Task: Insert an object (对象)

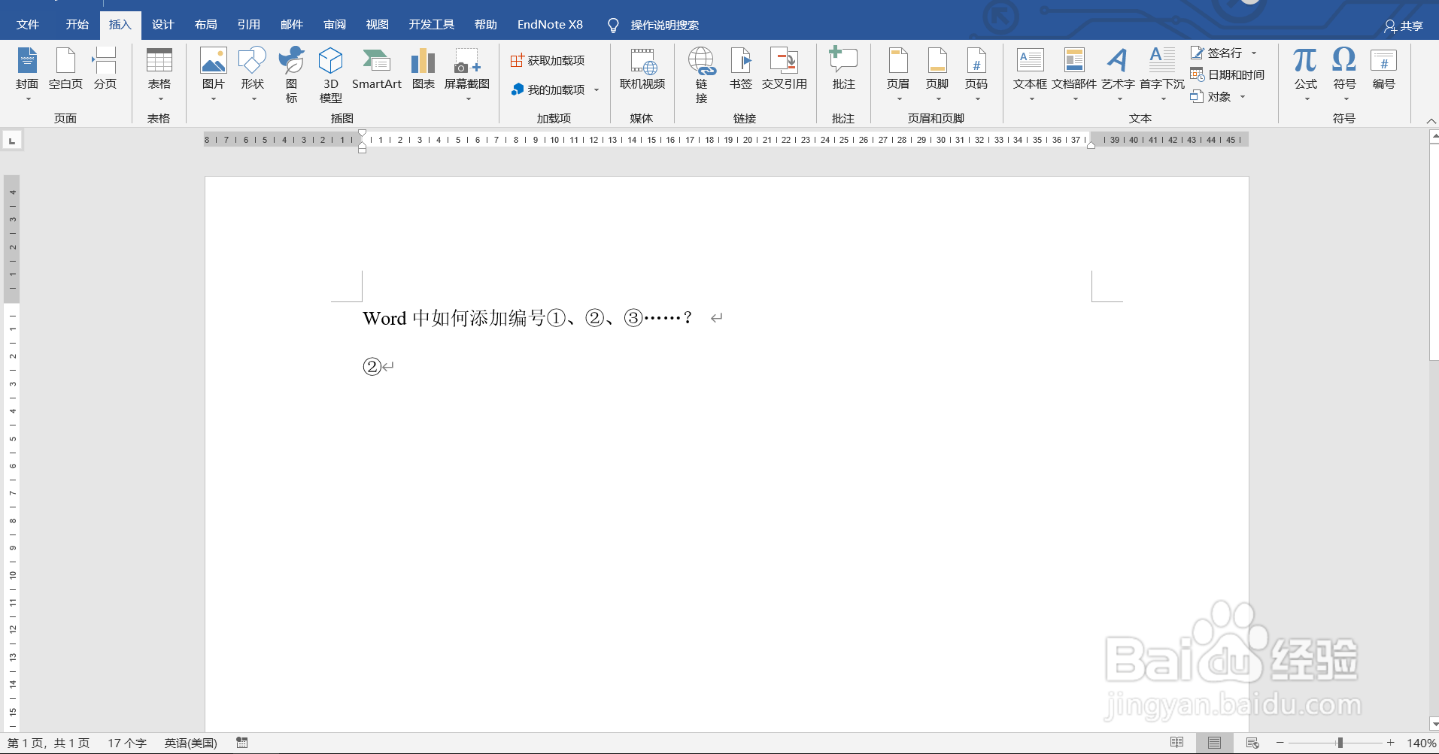Action: [1211, 96]
